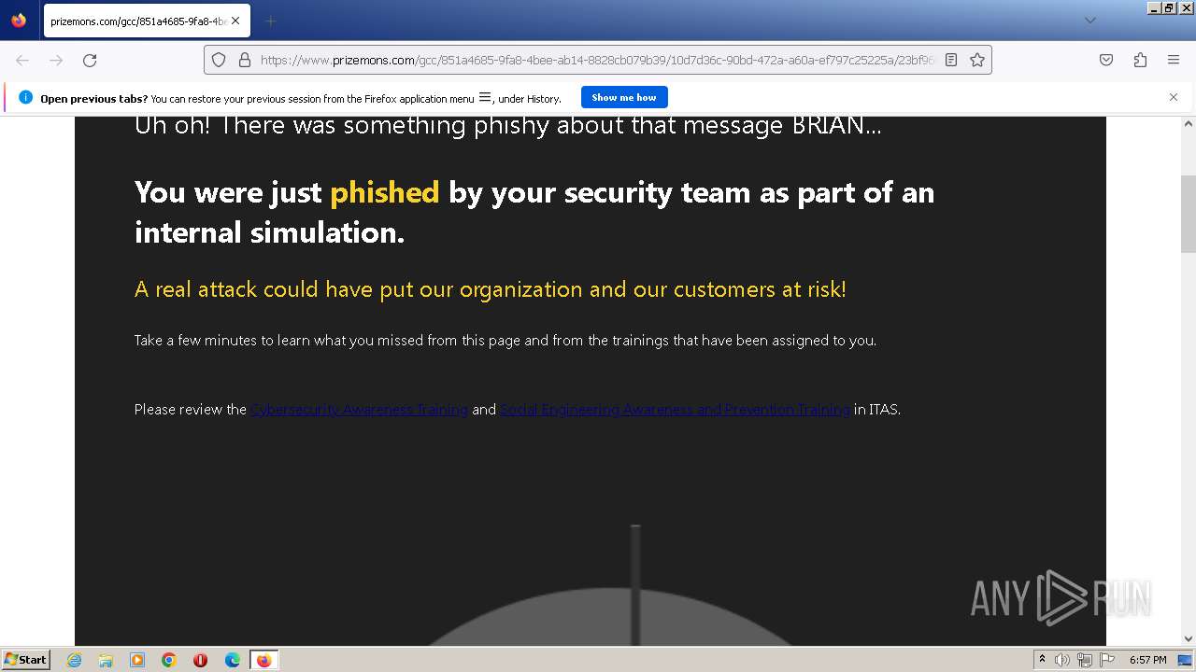1196x672 pixels.
Task: Dismiss the Open previous tabs notification
Action: click(1174, 97)
